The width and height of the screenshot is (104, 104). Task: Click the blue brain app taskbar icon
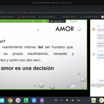point(34,100)
